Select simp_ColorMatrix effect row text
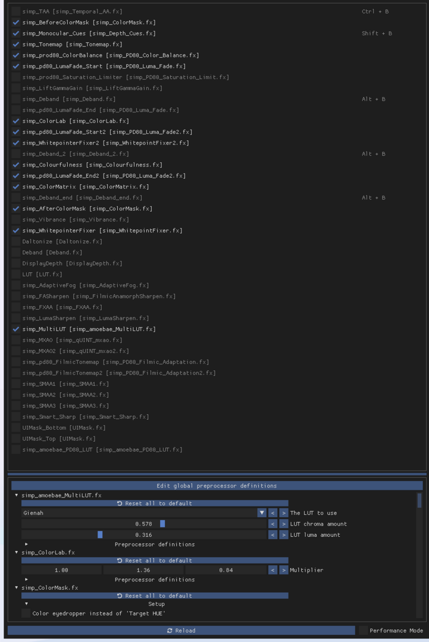Viewport: 429px width, 642px height. [86, 187]
